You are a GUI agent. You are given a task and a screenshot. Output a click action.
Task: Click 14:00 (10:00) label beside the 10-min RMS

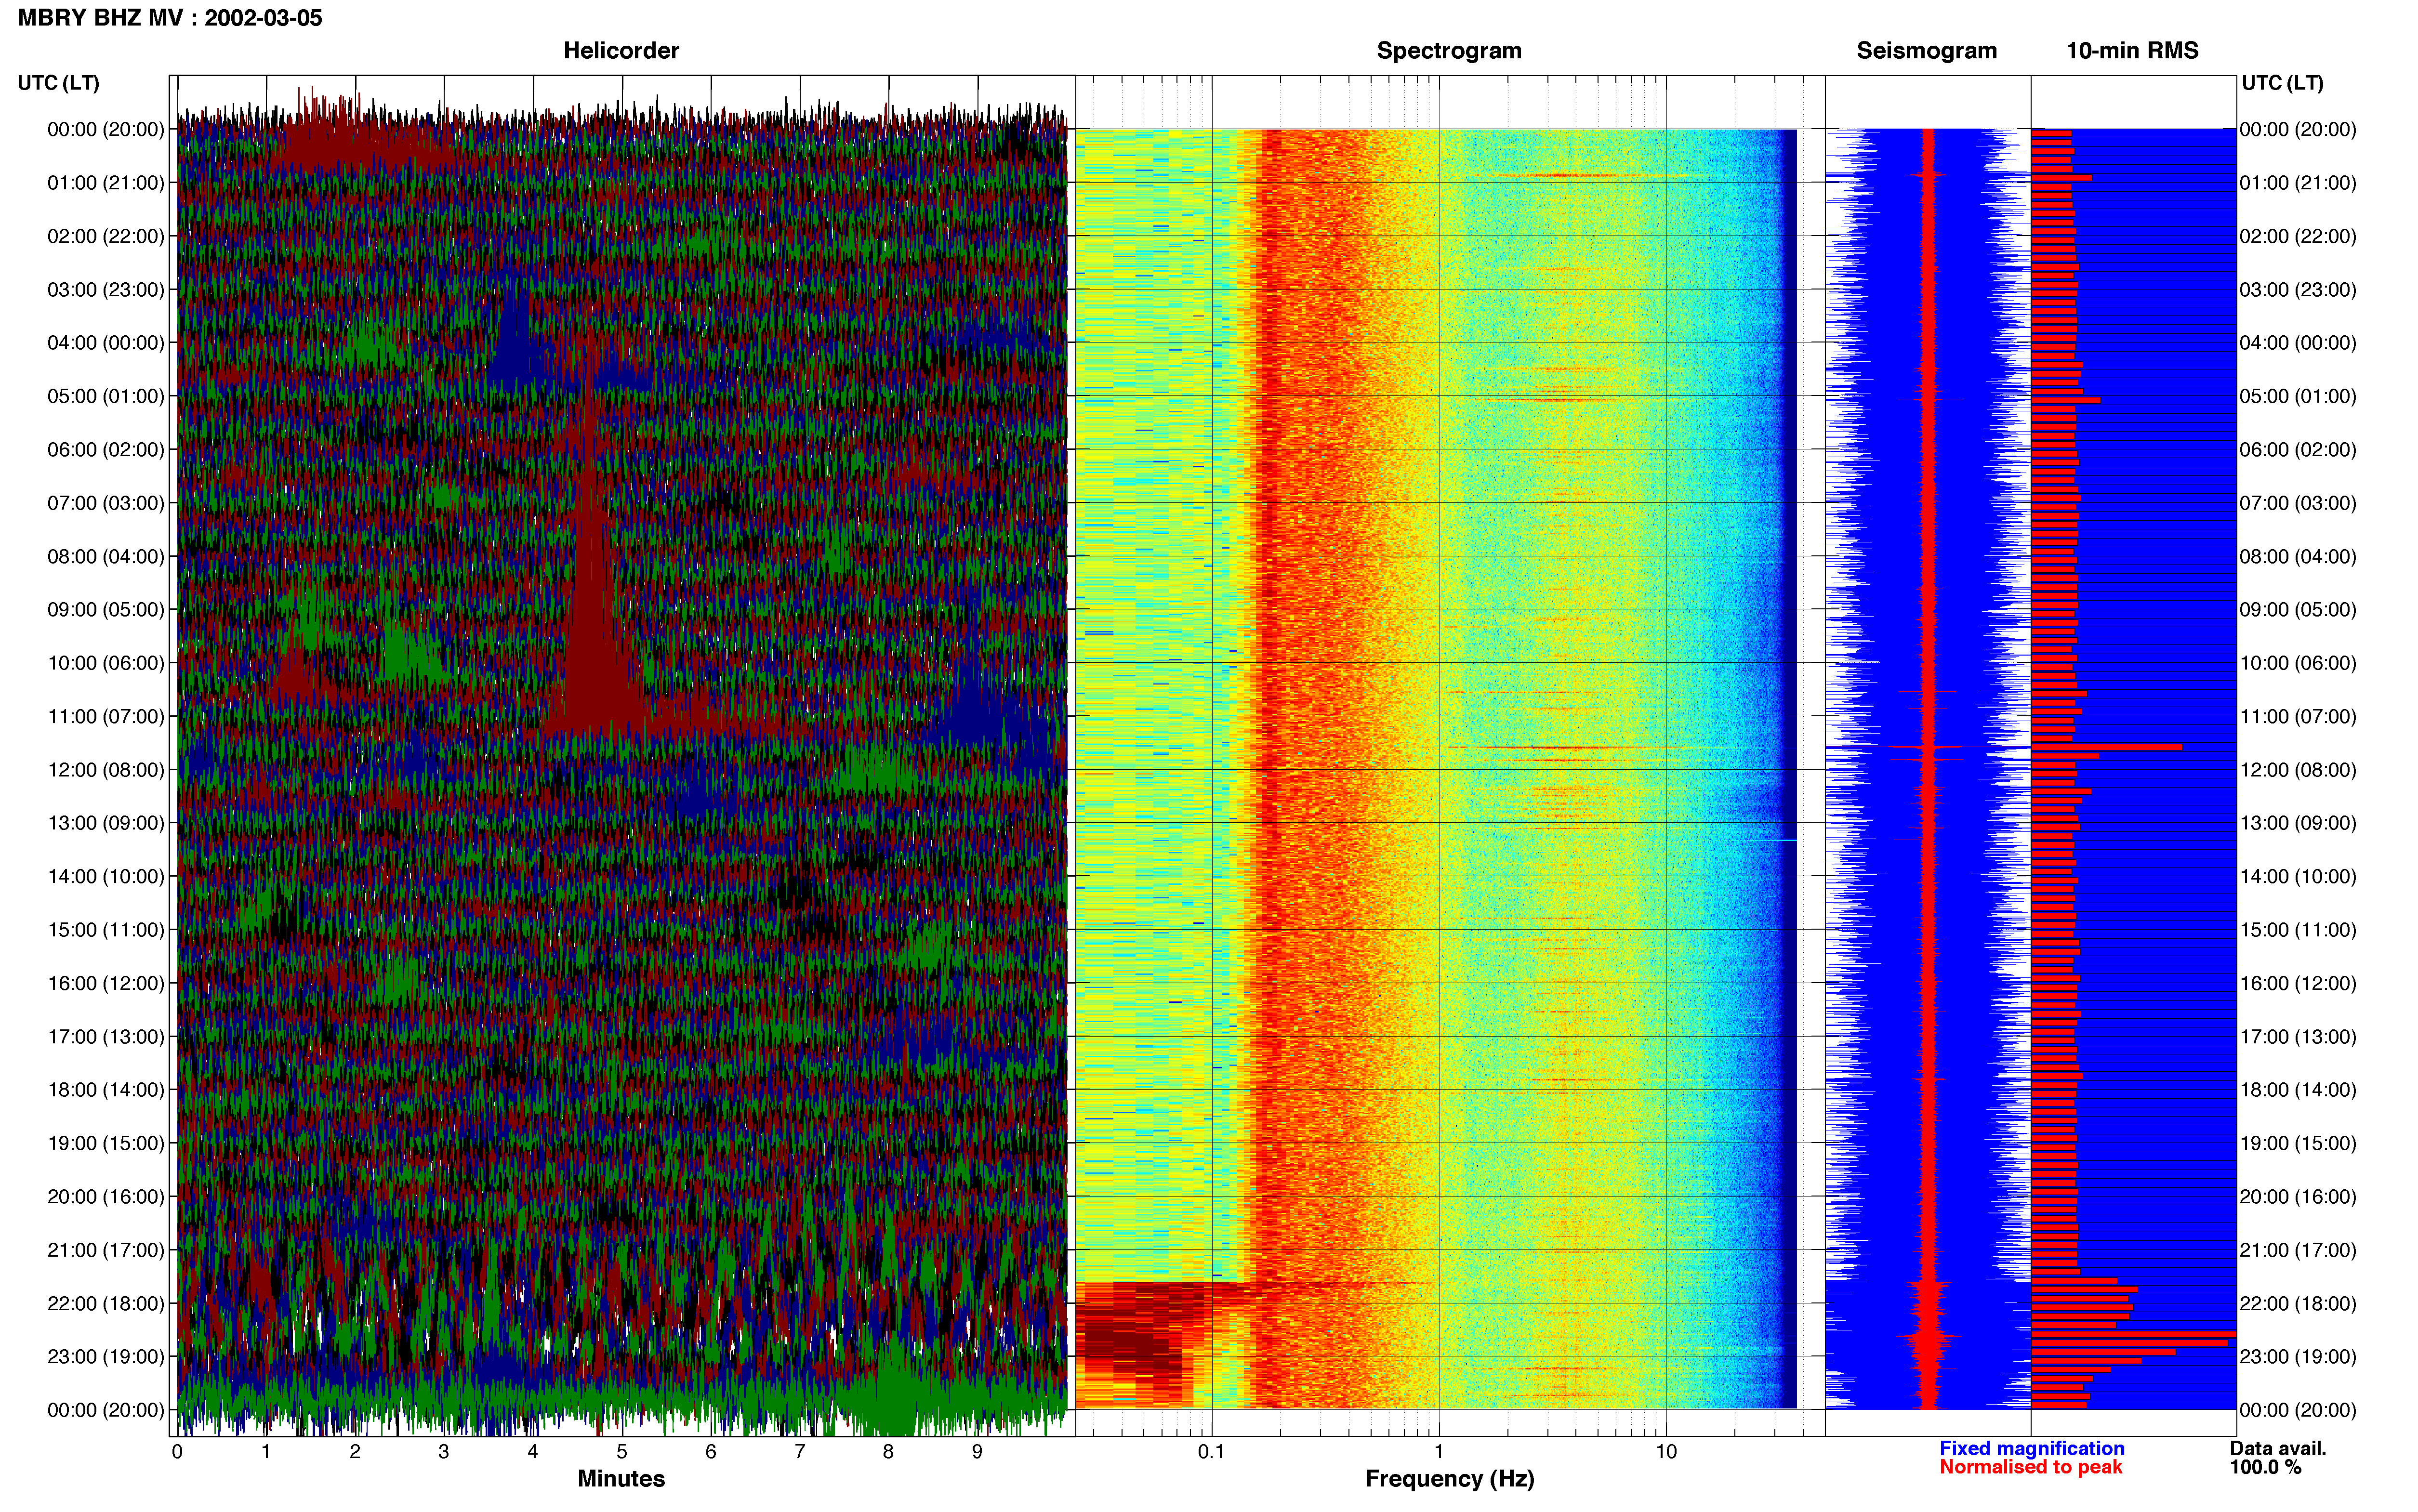click(2298, 877)
